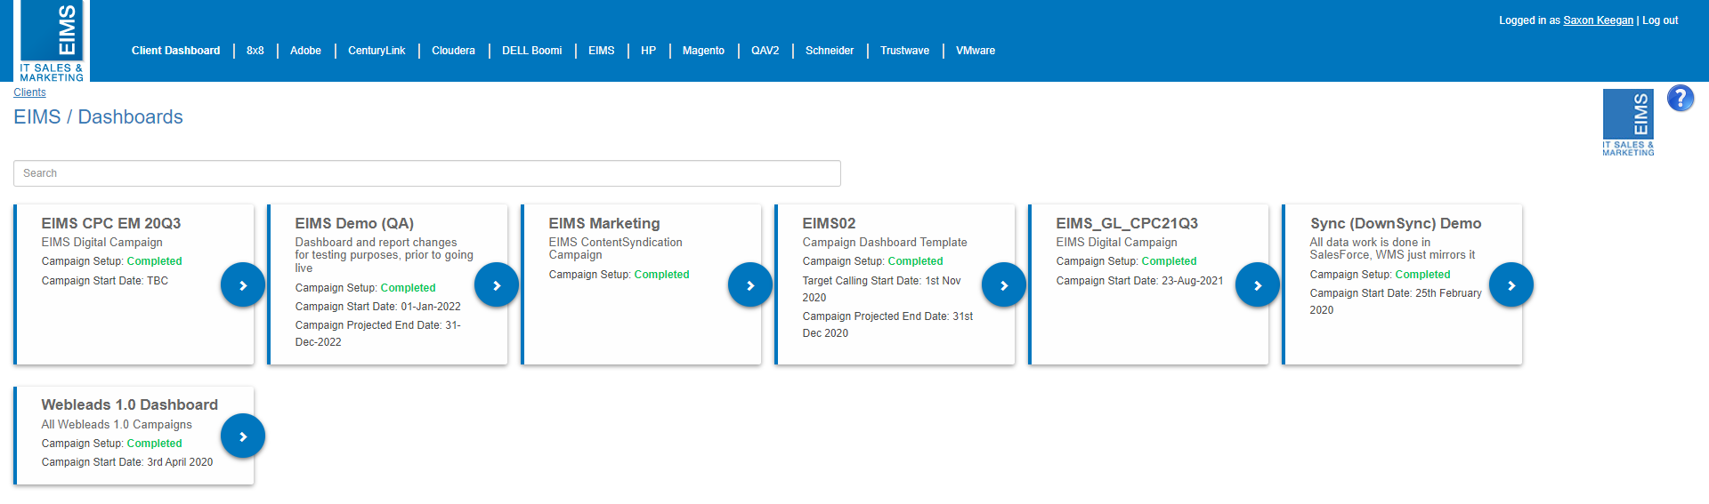Open EIMS Marketing dashboard arrow

(750, 285)
